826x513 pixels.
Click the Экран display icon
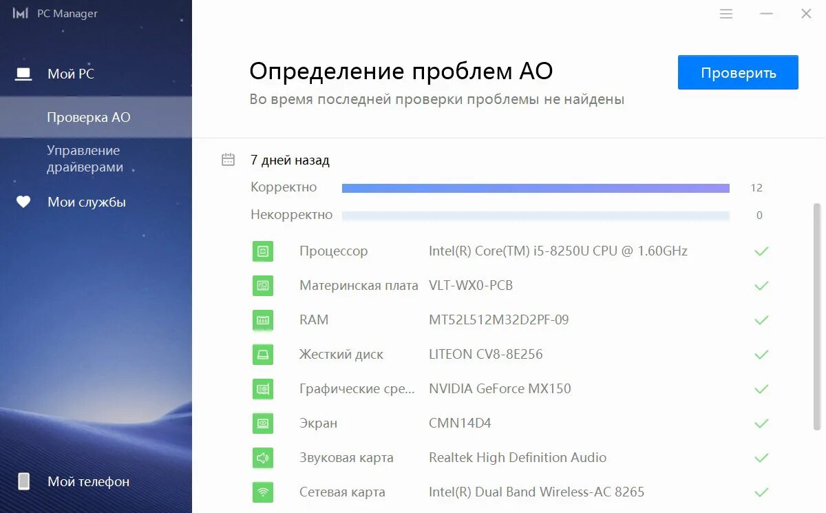click(x=263, y=423)
